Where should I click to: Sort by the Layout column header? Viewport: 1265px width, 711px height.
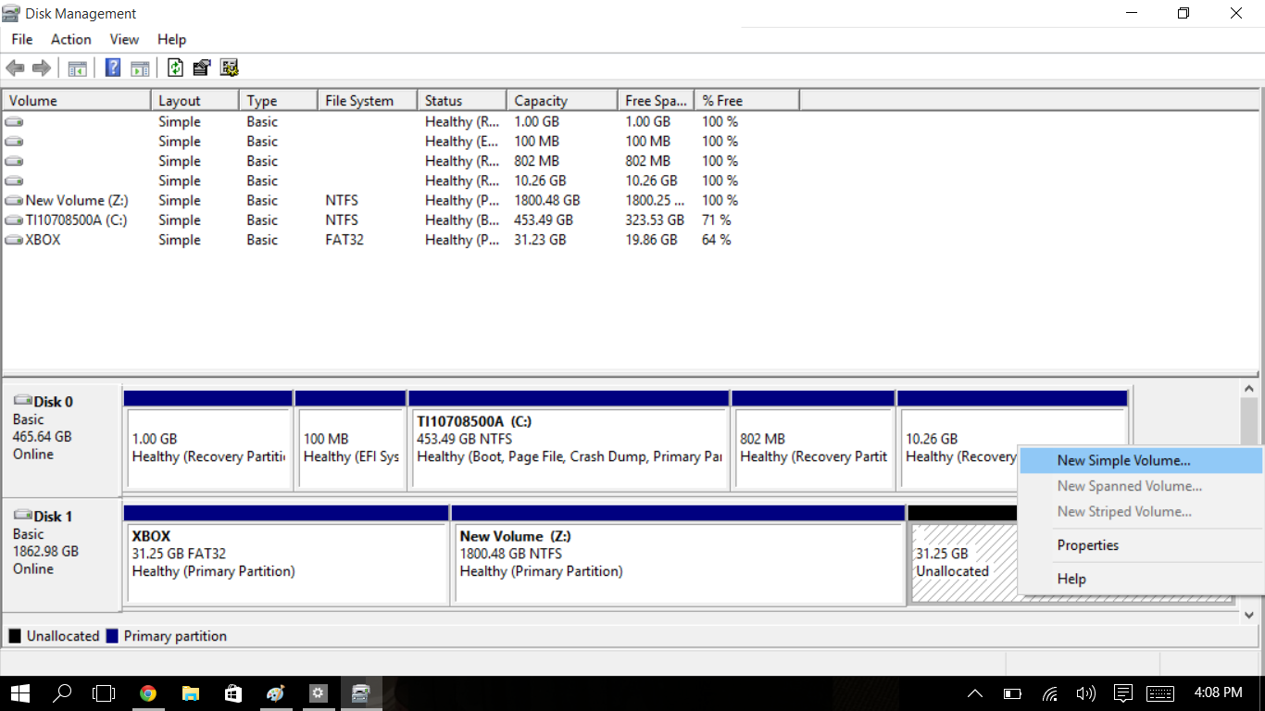195,100
